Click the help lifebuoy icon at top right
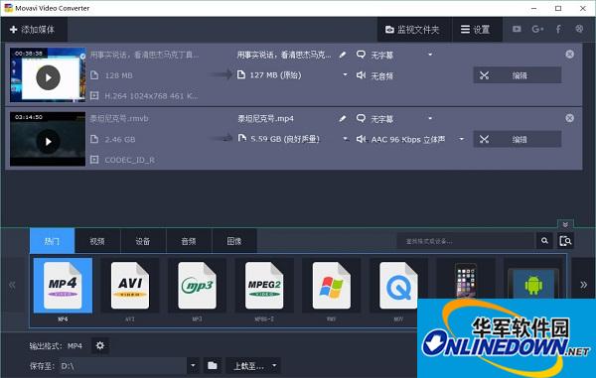This screenshot has width=596, height=378. pyautogui.click(x=579, y=29)
